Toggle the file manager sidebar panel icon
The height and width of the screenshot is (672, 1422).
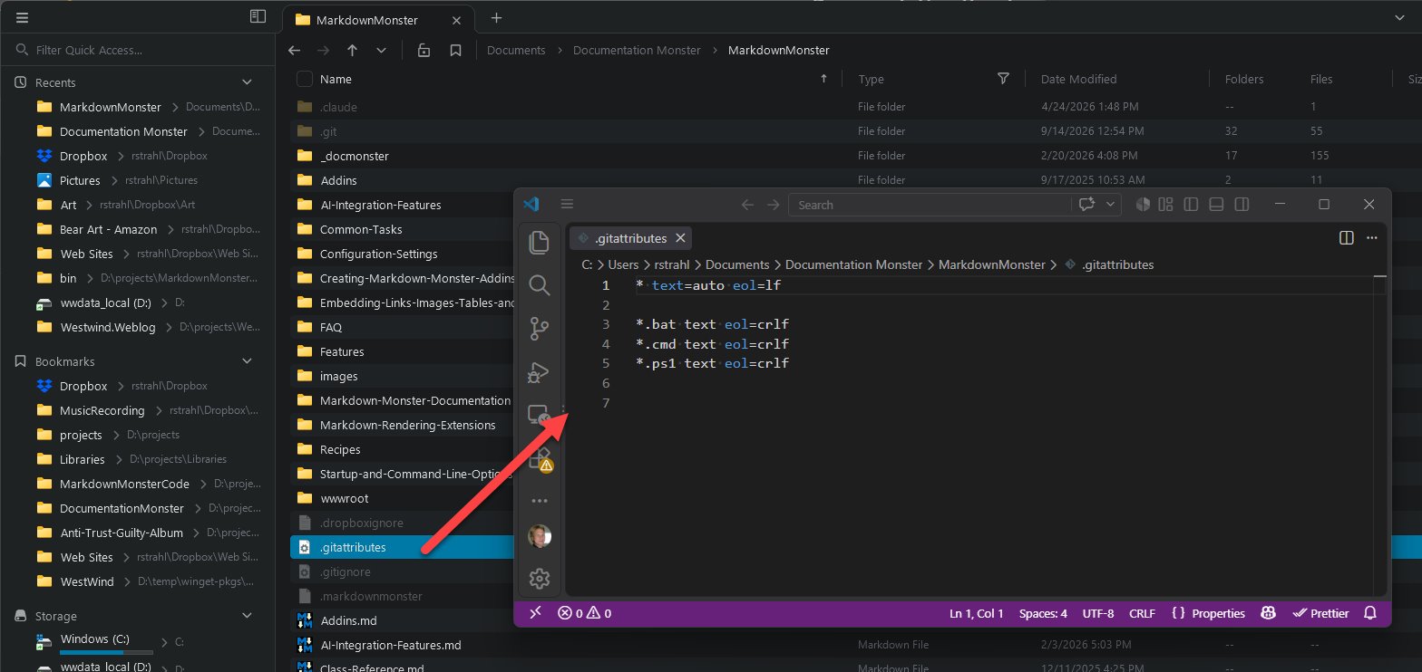tap(258, 16)
